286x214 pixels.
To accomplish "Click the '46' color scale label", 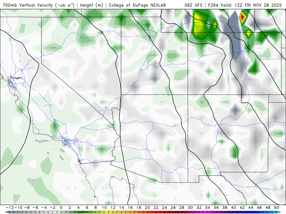I will [x=260, y=208].
